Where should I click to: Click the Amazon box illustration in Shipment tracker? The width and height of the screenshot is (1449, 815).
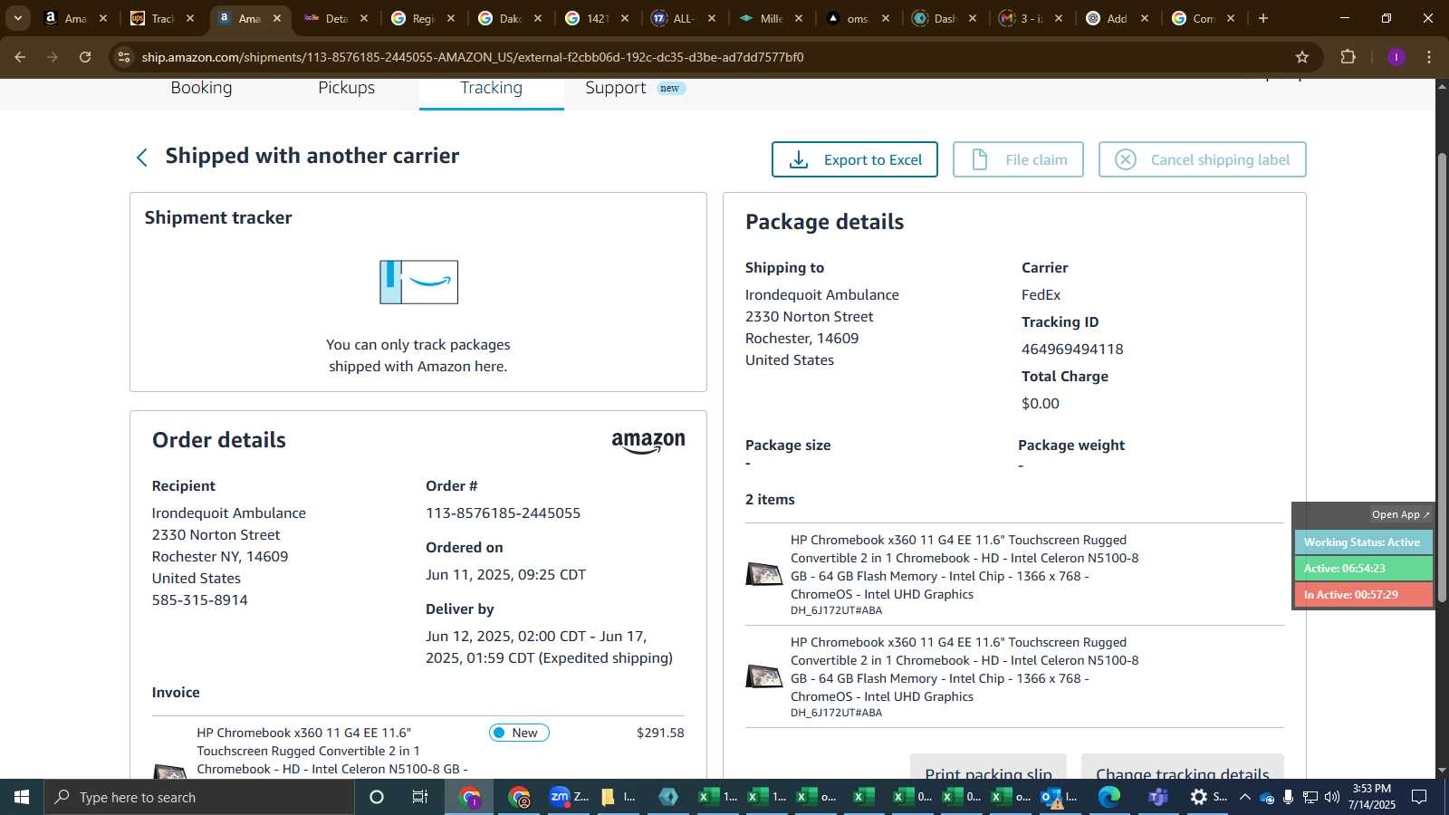point(418,282)
